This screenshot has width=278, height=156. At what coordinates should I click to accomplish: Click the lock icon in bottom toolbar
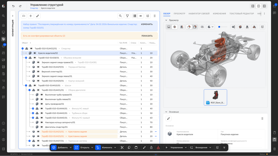[151, 147]
